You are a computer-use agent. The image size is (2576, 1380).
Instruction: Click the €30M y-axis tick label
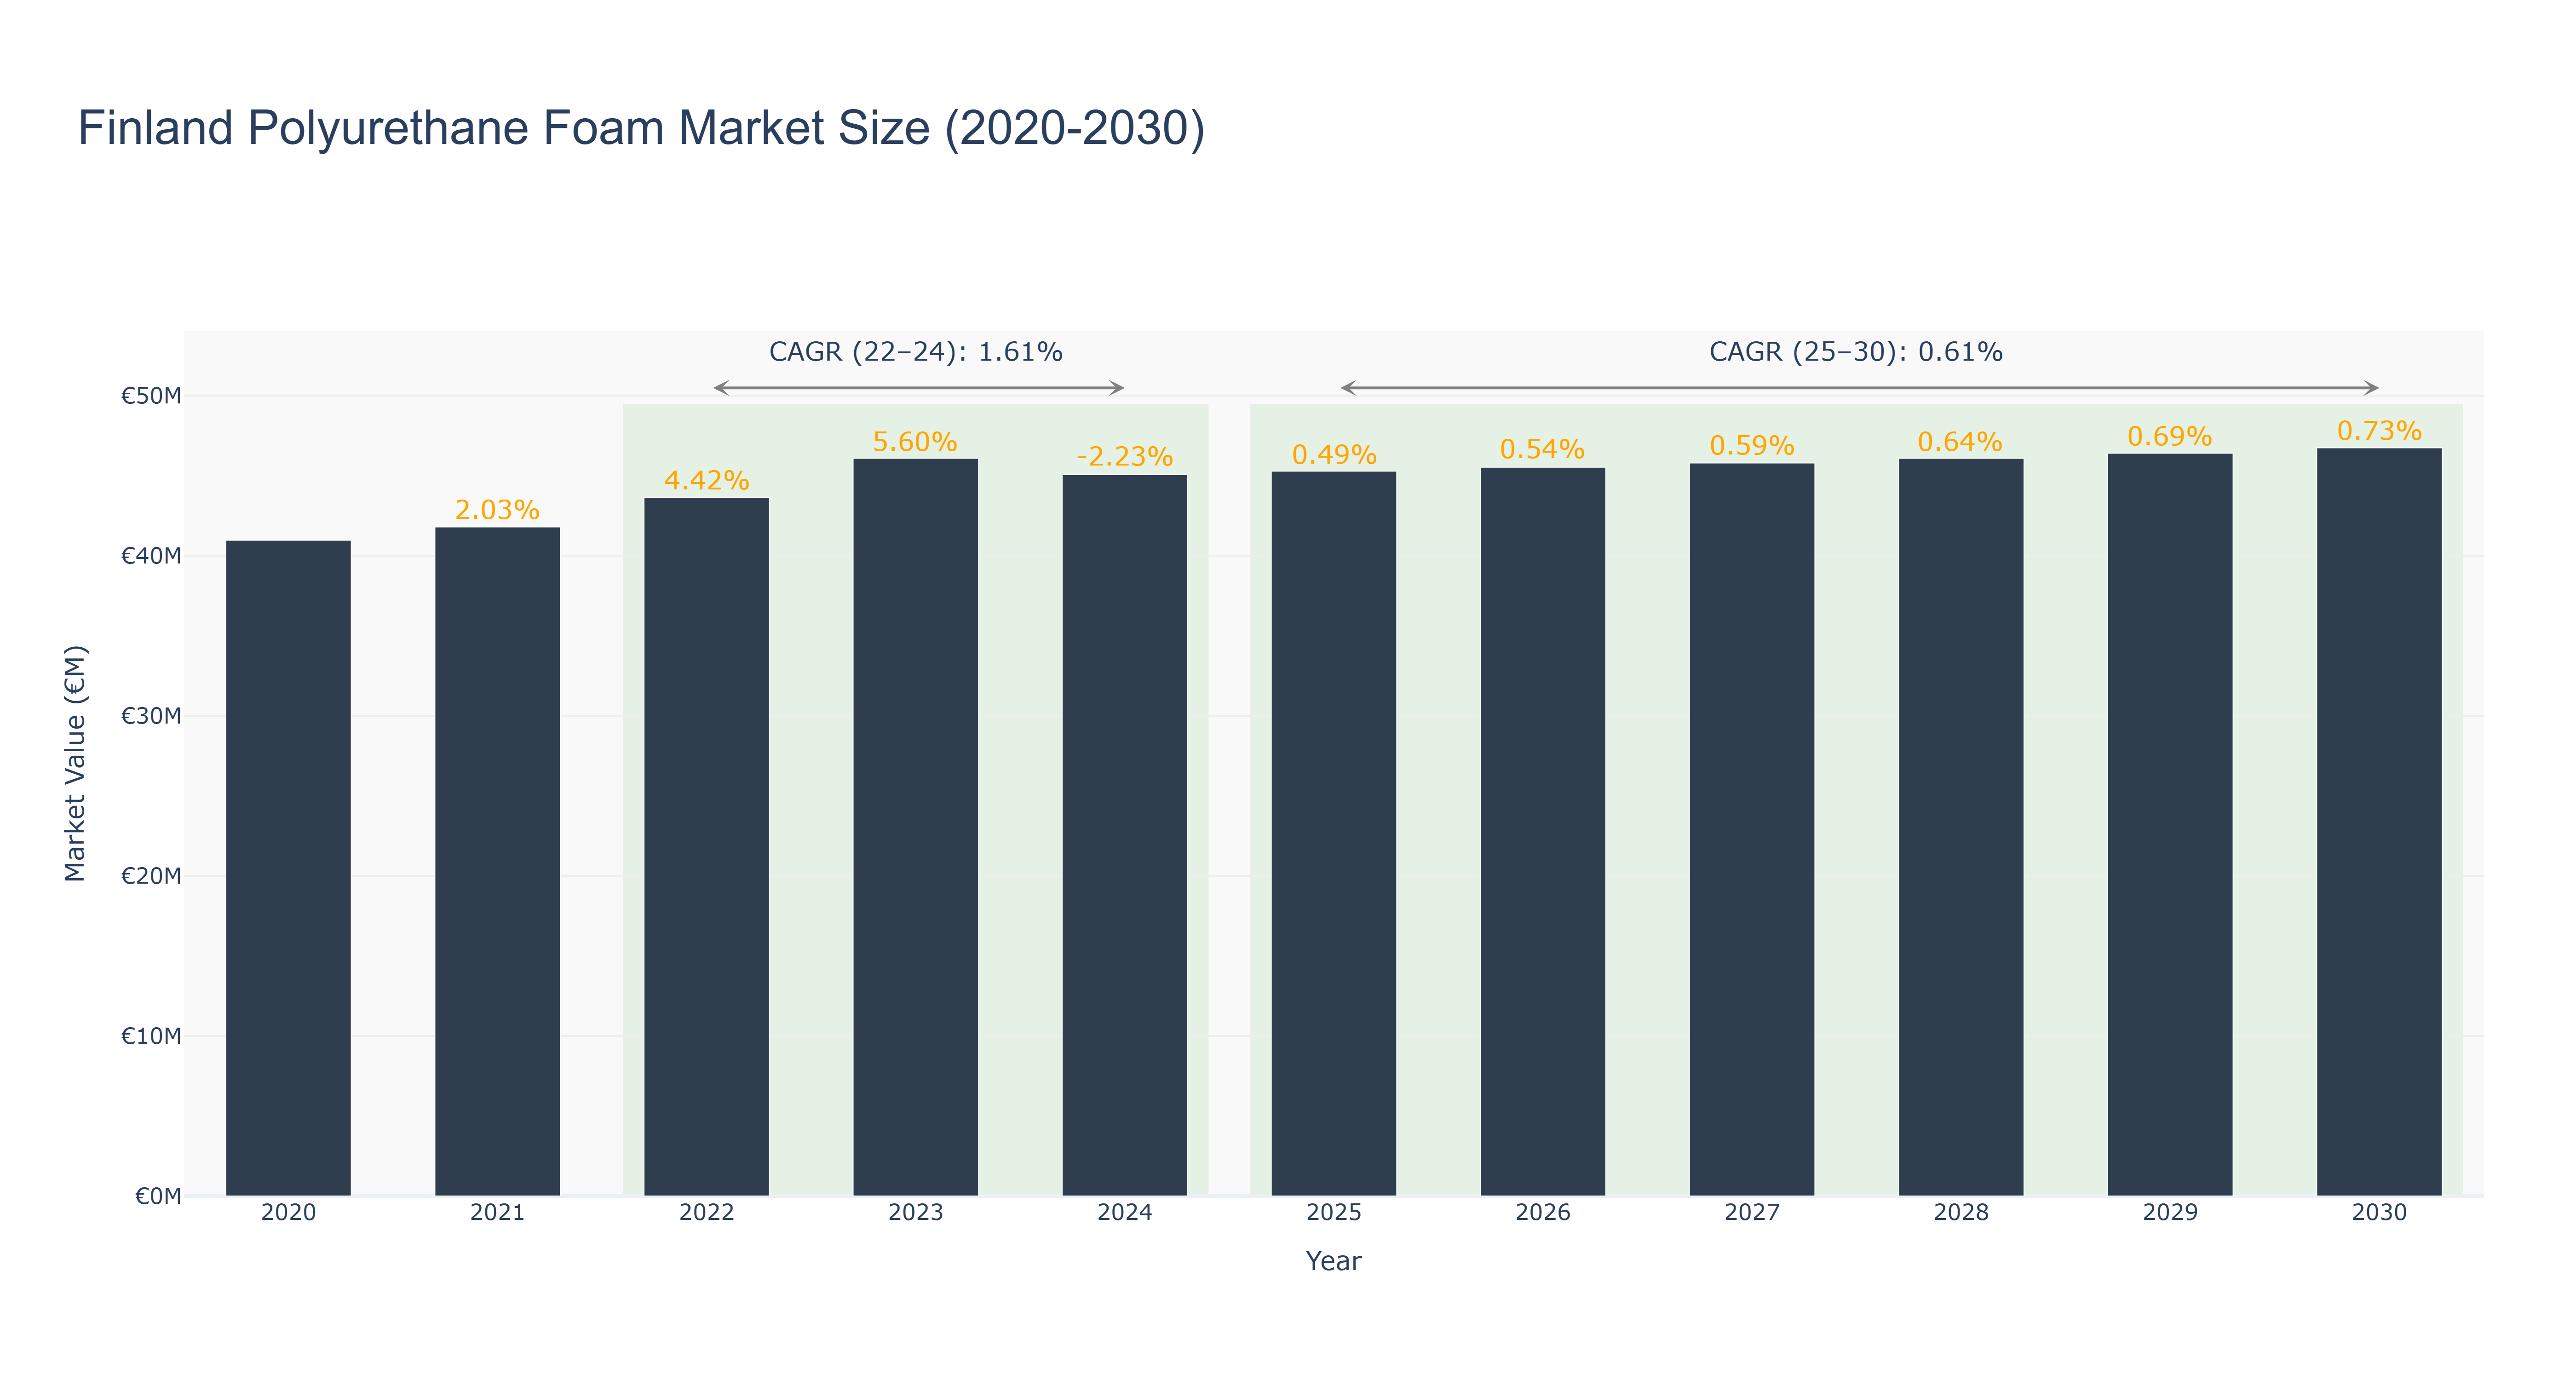tap(151, 716)
